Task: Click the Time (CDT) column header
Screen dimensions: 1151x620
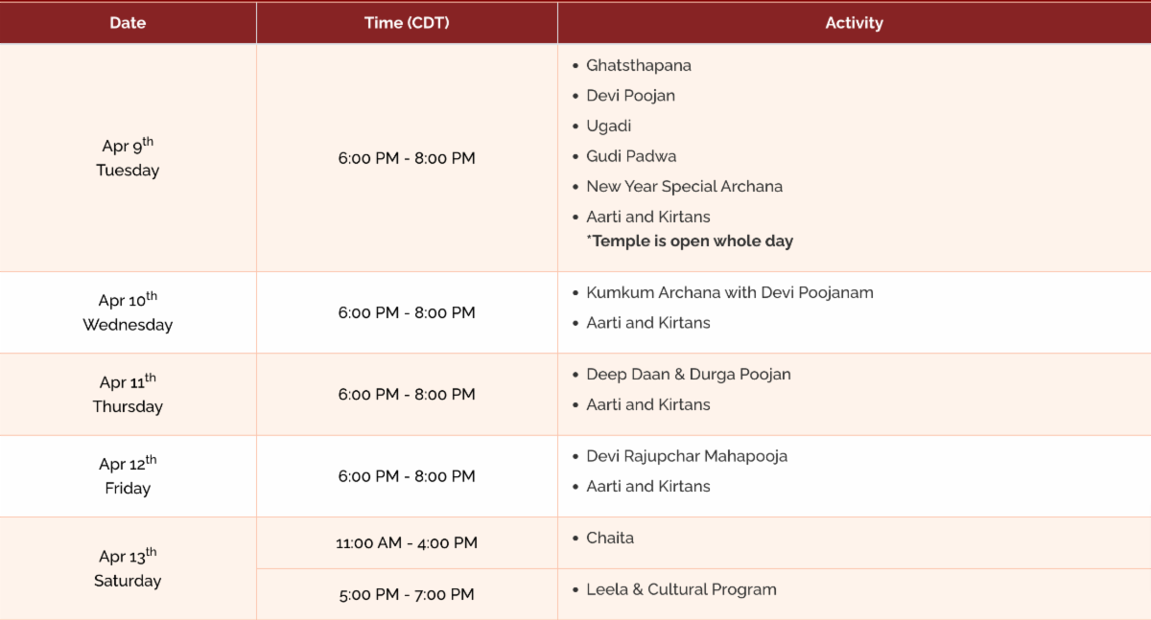Action: click(x=407, y=23)
